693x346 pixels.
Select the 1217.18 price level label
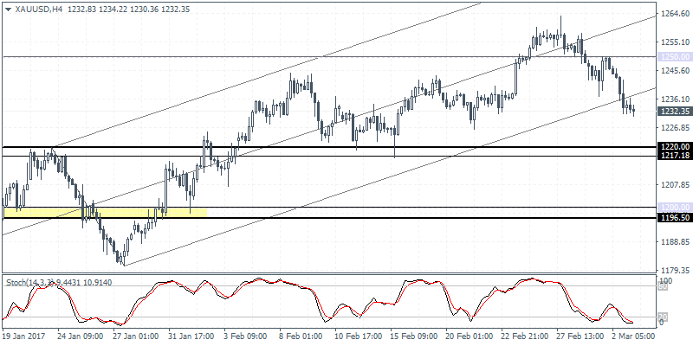coord(673,156)
